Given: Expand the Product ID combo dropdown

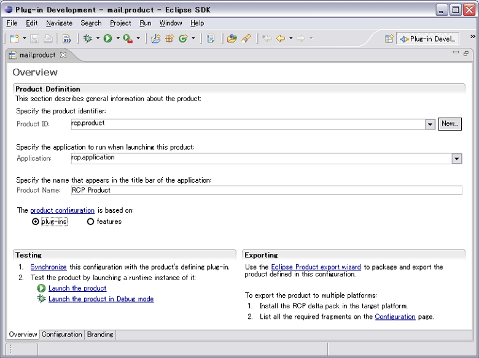Looking at the screenshot, I should (x=430, y=124).
